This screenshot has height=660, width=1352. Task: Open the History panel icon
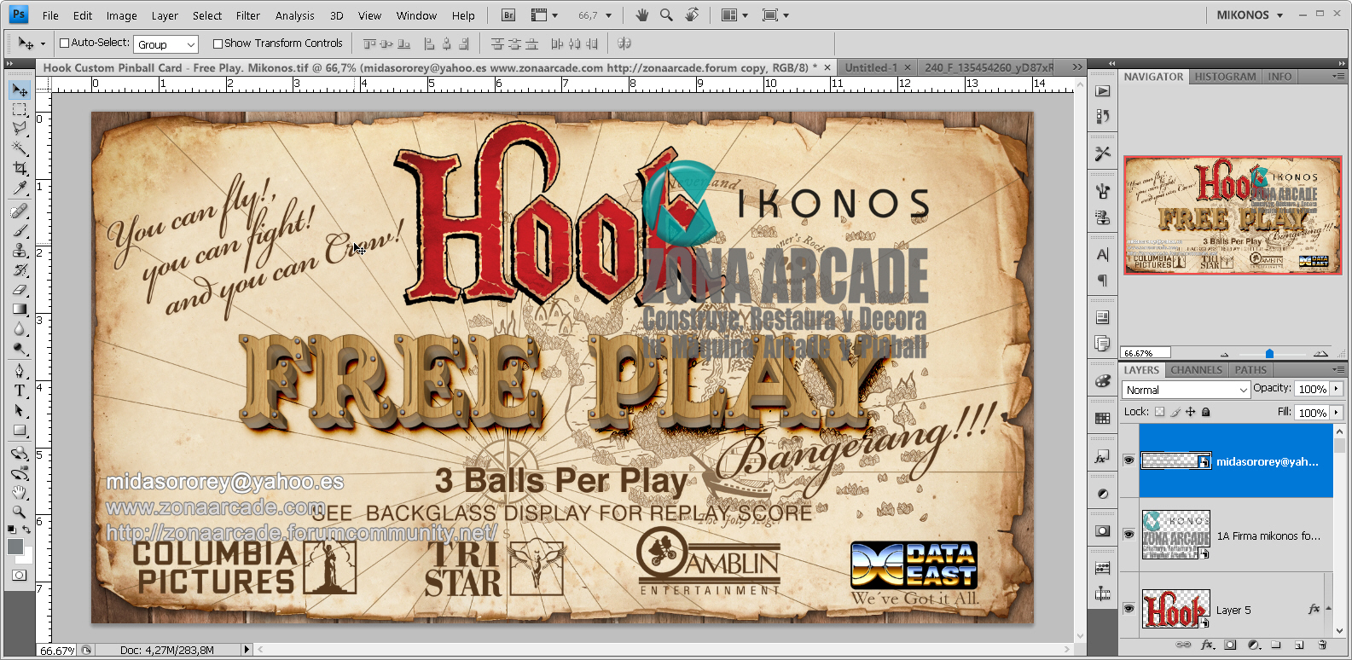1103,116
